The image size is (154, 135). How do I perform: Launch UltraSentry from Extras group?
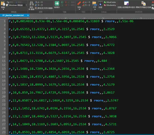click(x=110, y=5)
